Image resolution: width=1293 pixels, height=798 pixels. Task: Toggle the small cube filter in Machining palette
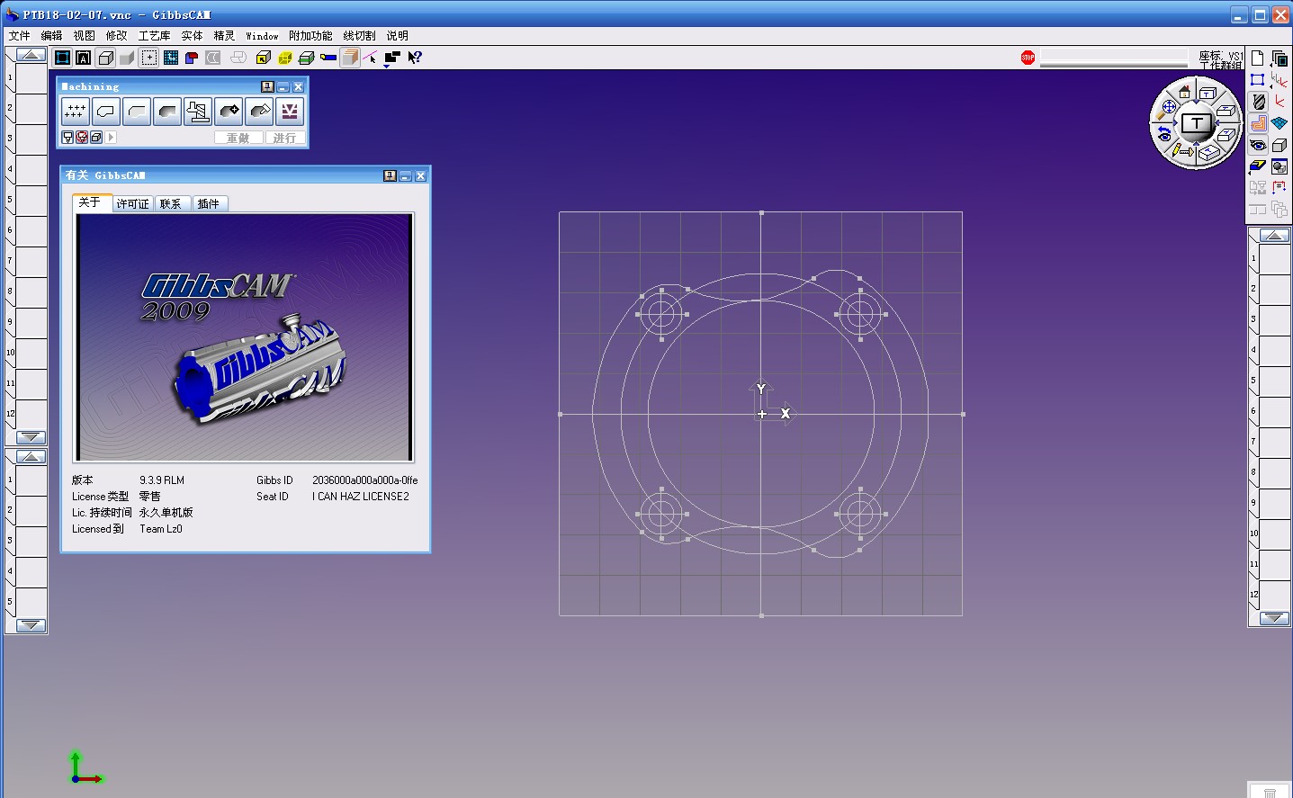[x=96, y=138]
